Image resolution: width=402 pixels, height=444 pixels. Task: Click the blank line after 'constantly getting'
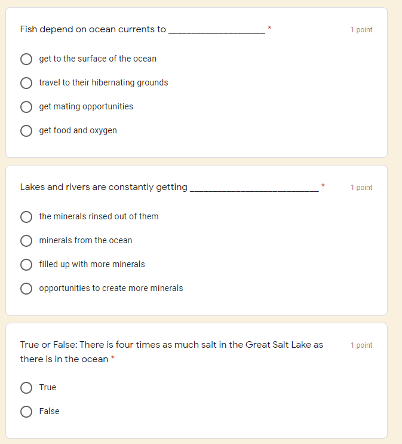tap(254, 189)
